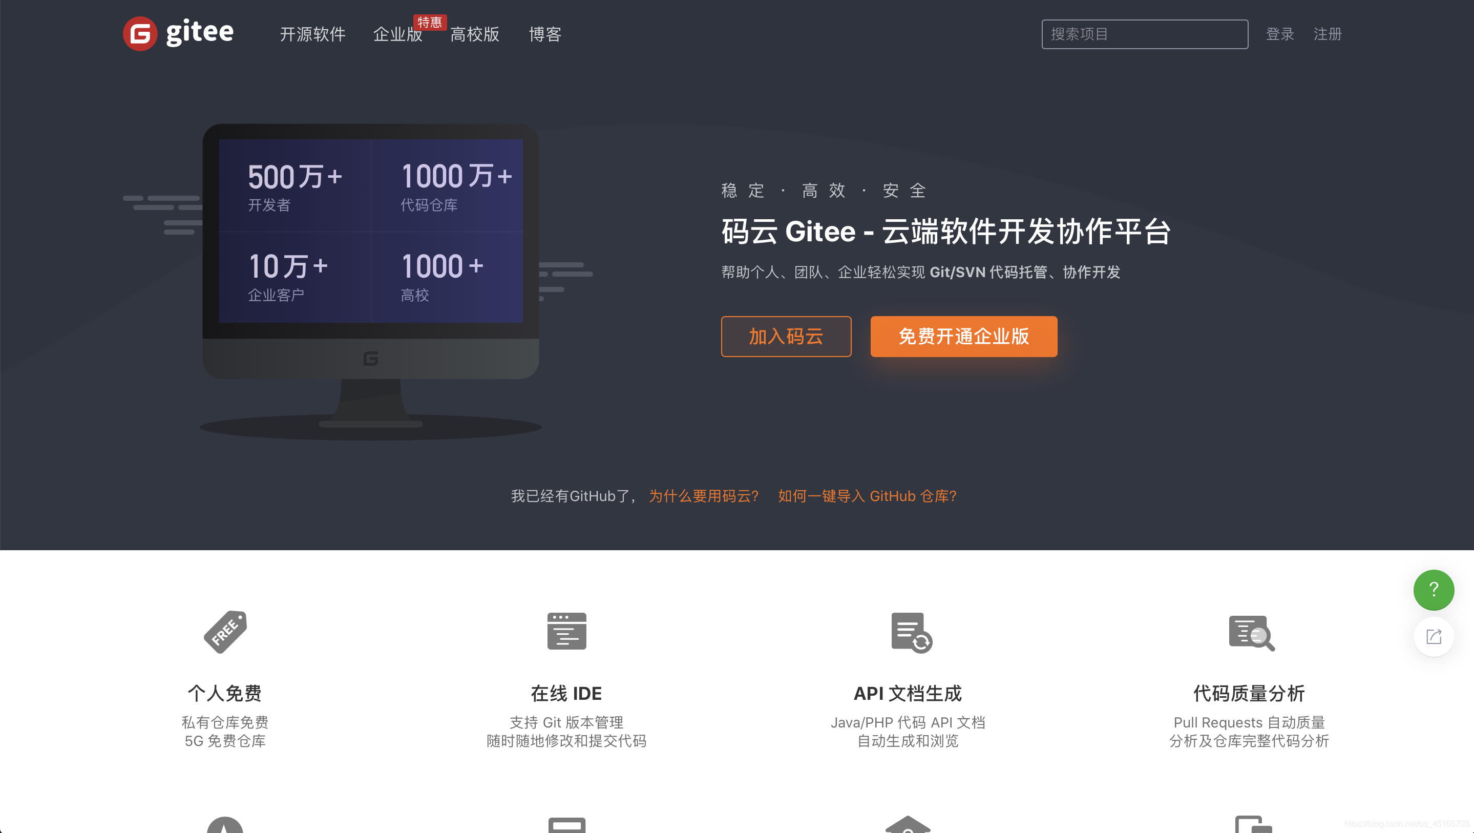1474x833 pixels.
Task: Click the 代码质量分析 heading
Action: coord(1249,693)
